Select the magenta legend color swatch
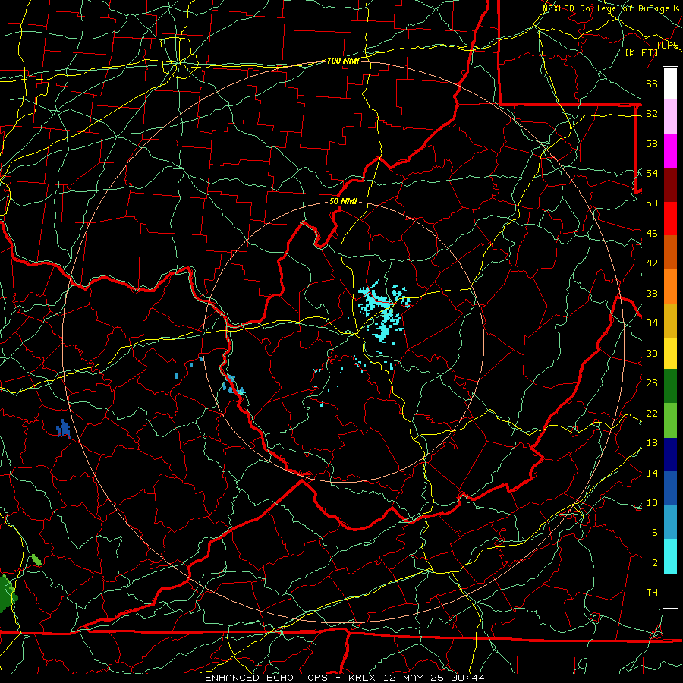Image resolution: width=683 pixels, height=683 pixels. coord(670,151)
